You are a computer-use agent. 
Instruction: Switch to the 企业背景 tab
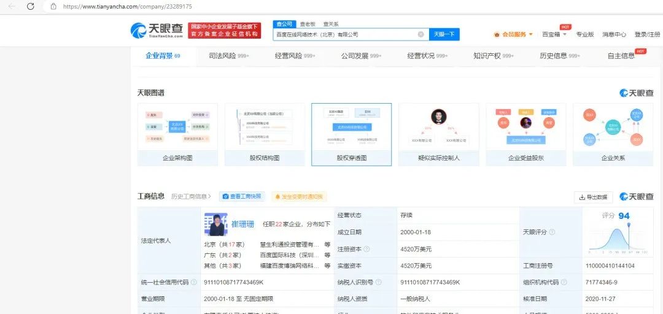pyautogui.click(x=163, y=56)
